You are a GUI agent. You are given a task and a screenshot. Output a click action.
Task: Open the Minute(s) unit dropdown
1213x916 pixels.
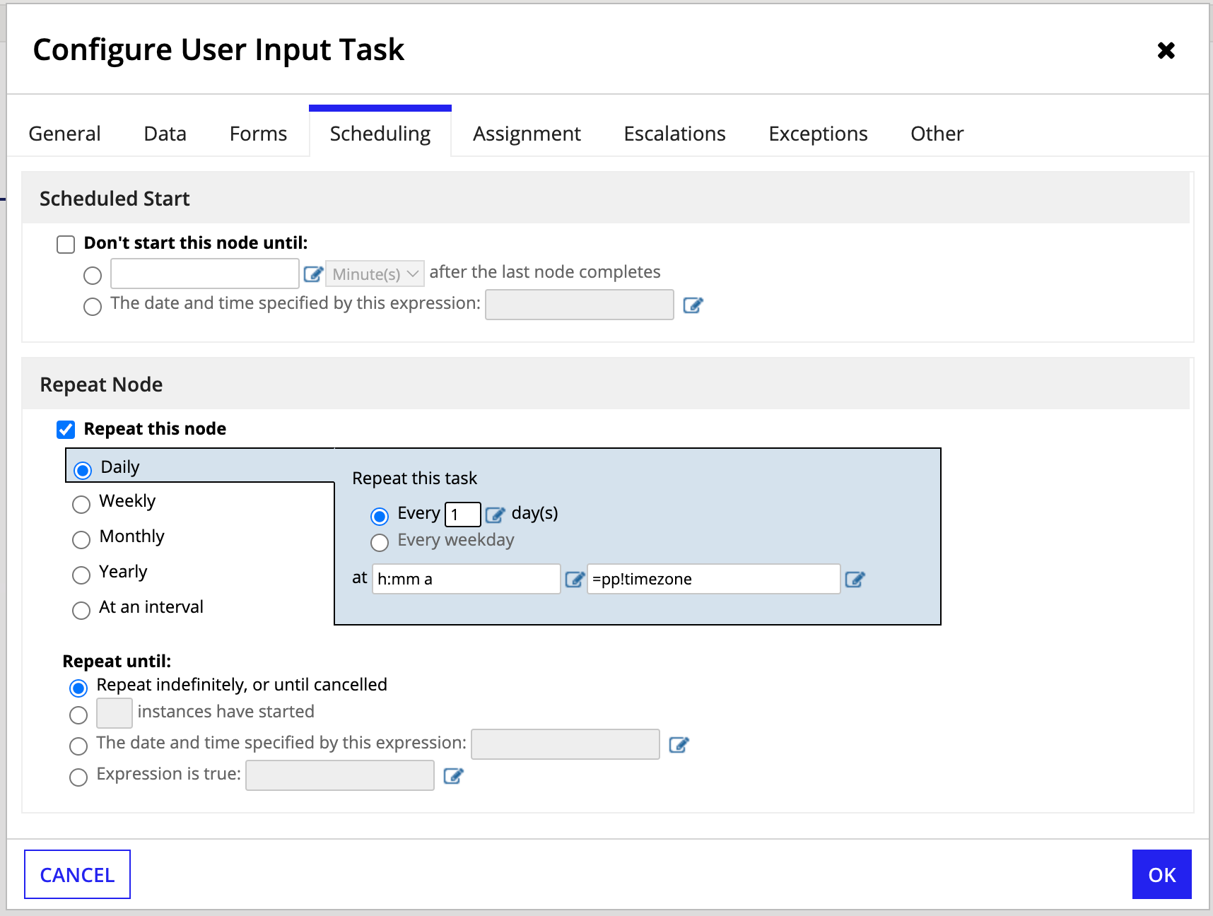coord(375,274)
